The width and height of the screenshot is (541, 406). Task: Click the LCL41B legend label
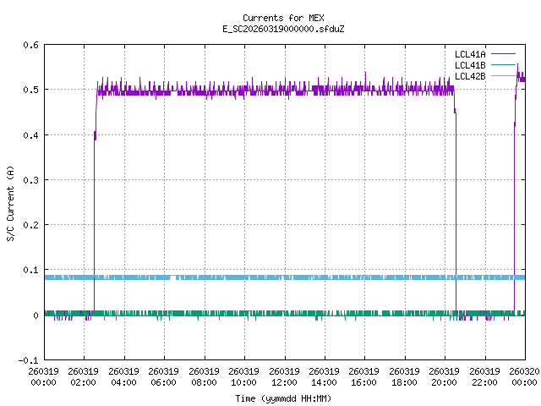point(468,65)
